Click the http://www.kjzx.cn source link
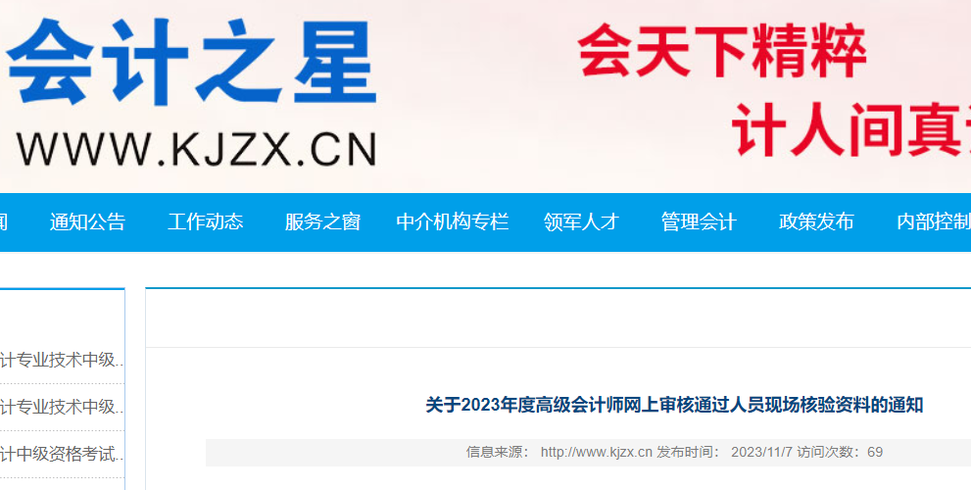Image resolution: width=971 pixels, height=490 pixels. tap(597, 452)
